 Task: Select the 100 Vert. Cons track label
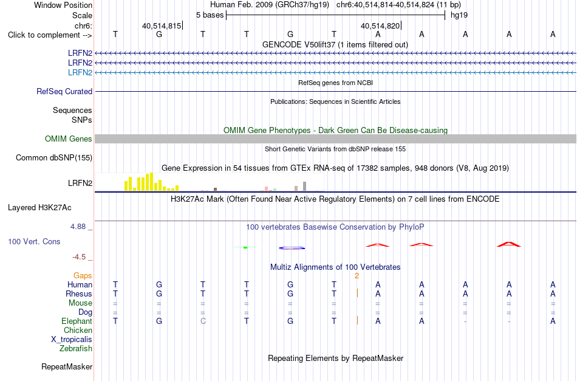(x=34, y=241)
